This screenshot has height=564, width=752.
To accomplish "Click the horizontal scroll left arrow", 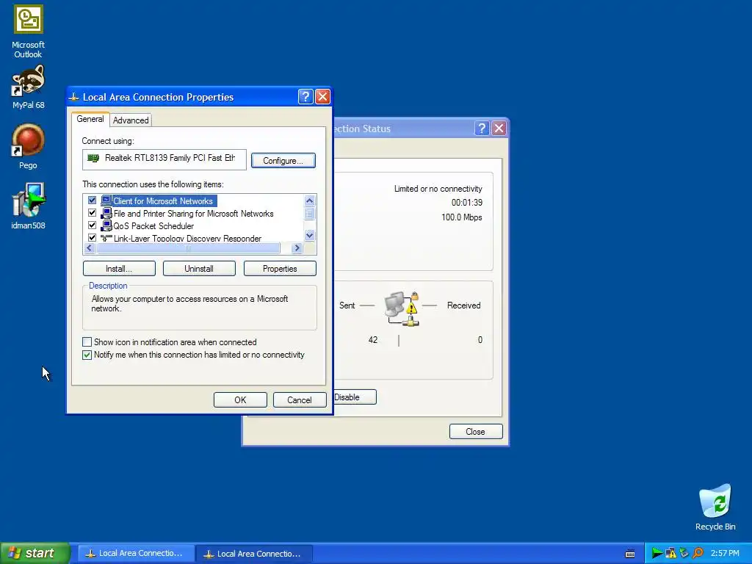I will click(x=89, y=248).
